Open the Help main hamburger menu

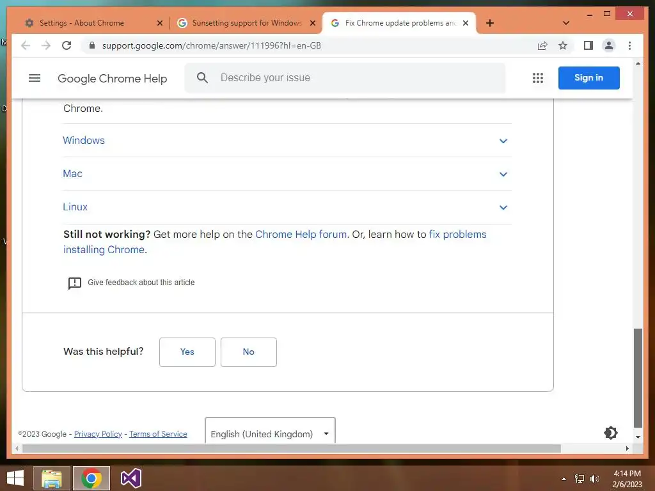click(35, 78)
